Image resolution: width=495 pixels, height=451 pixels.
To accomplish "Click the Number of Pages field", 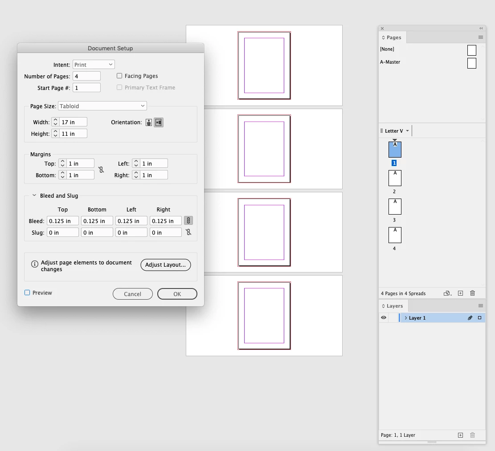I will (x=86, y=76).
